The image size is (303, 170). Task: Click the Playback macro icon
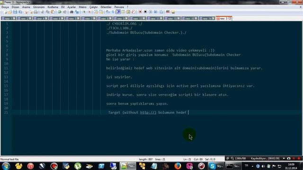coord(151,12)
